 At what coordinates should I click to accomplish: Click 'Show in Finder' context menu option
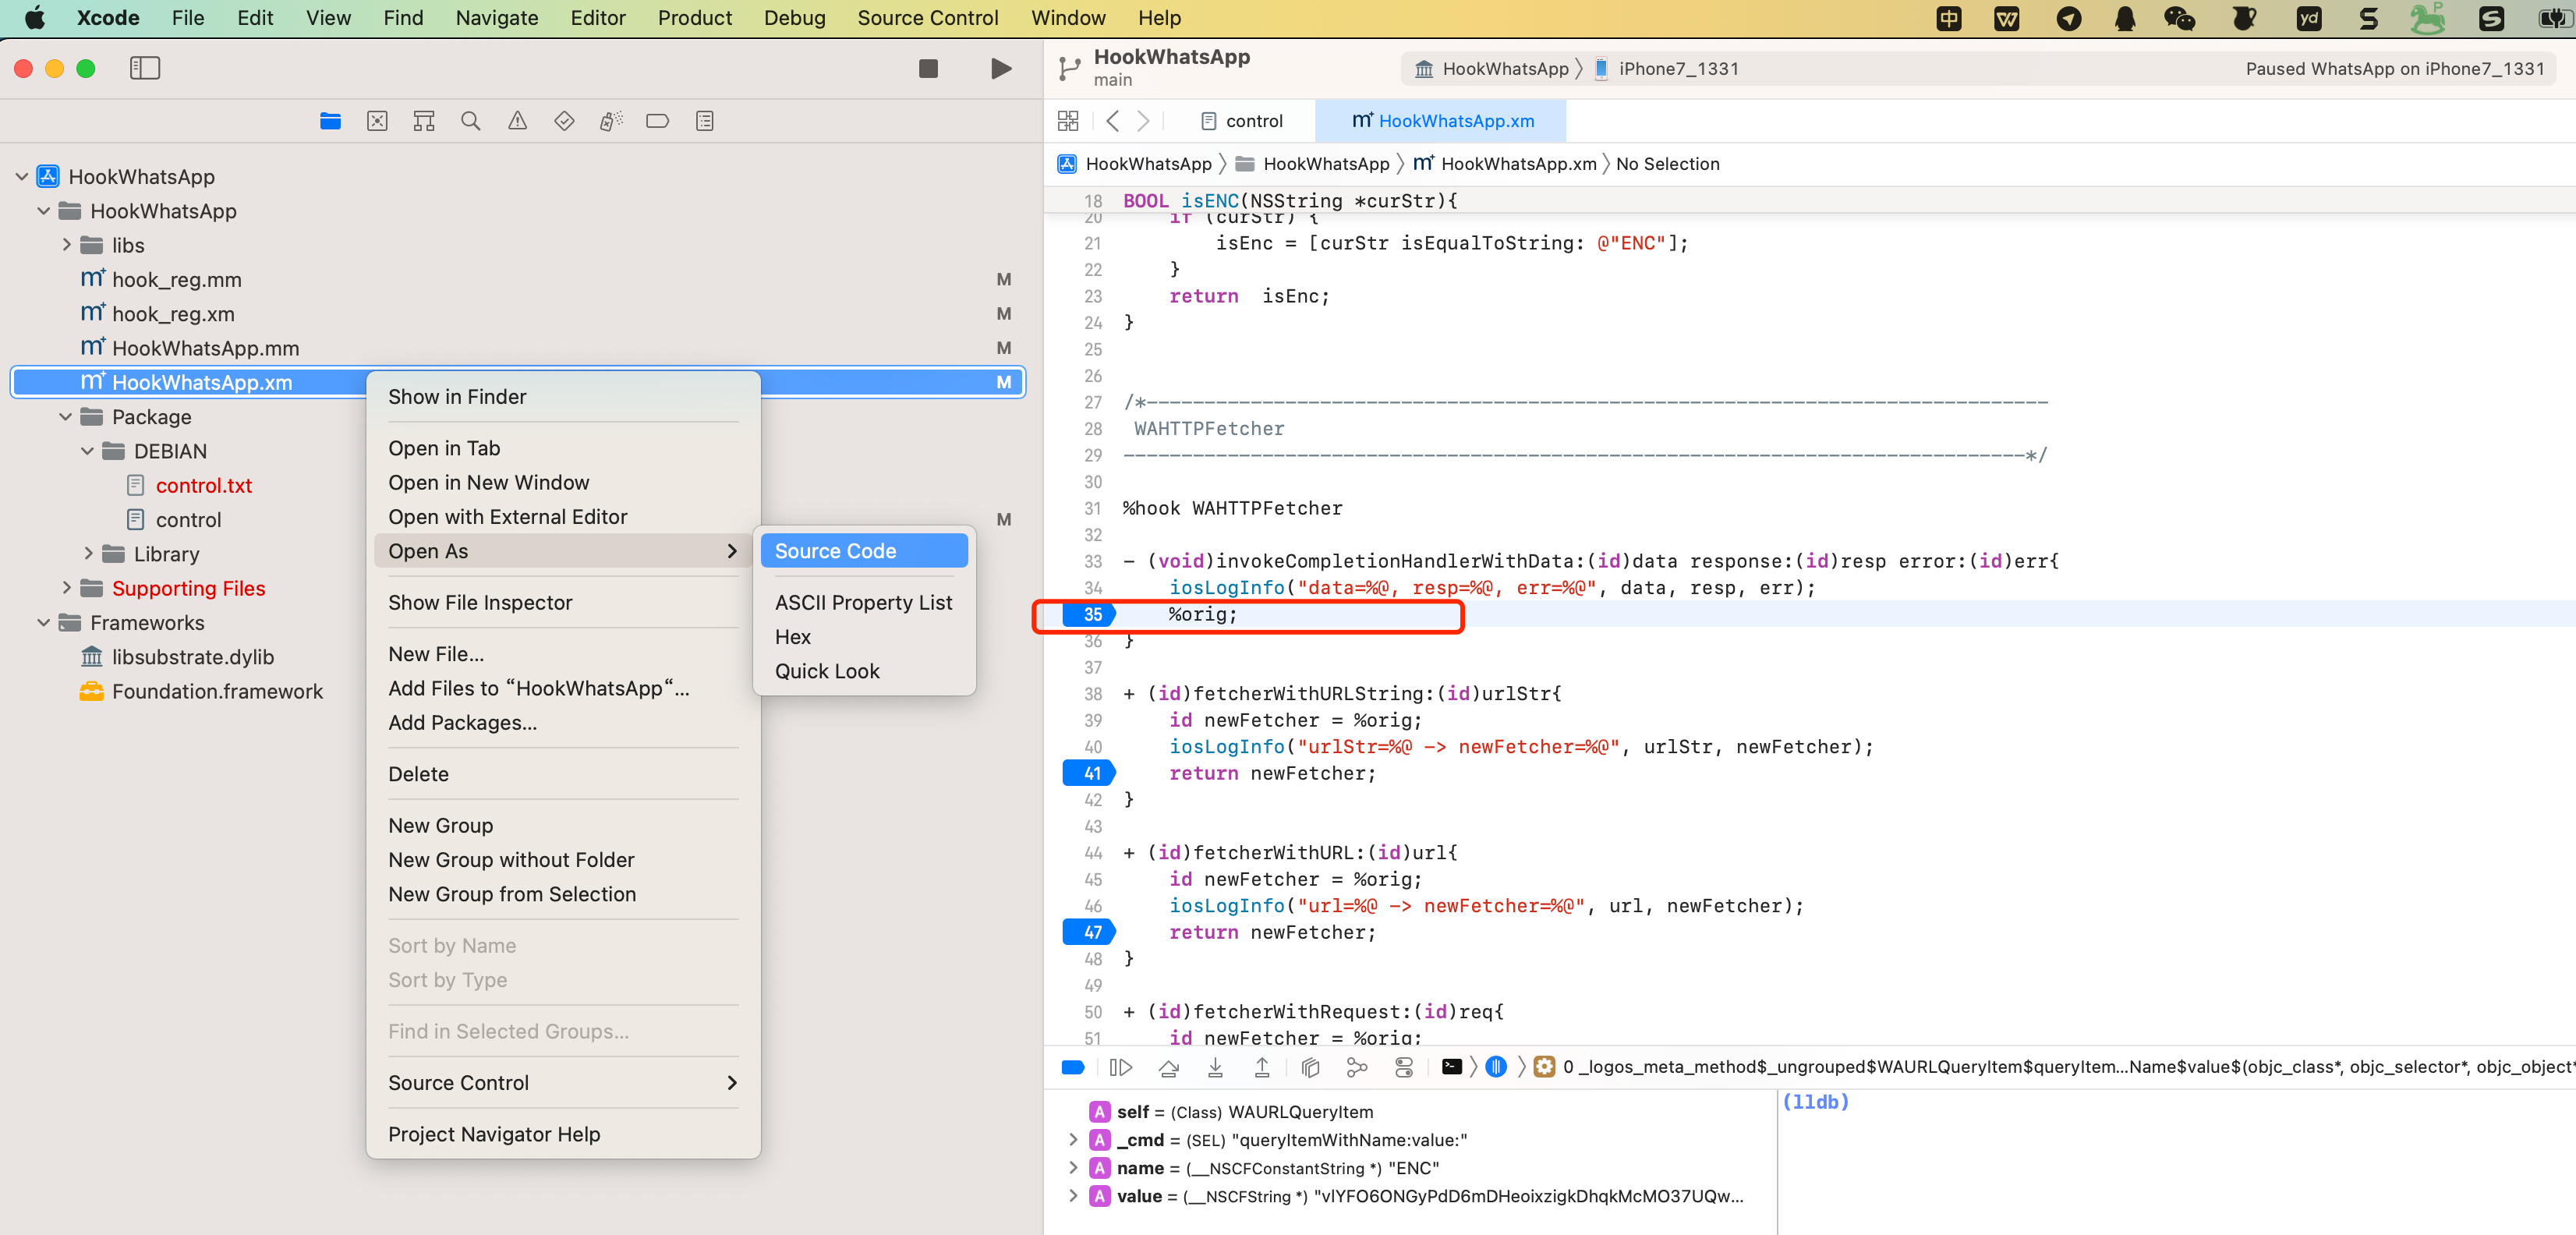tap(457, 396)
